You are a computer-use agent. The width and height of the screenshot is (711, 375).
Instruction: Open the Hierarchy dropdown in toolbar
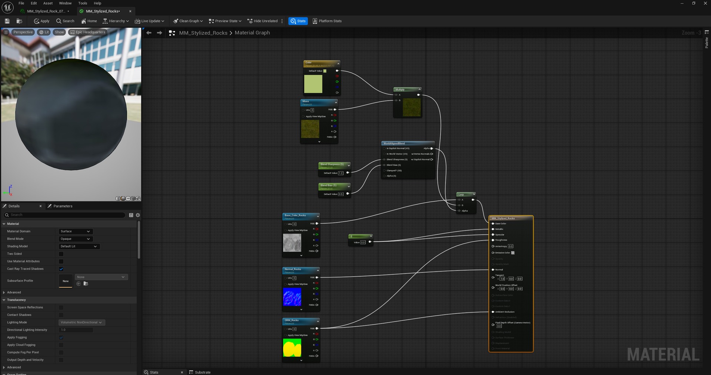116,21
